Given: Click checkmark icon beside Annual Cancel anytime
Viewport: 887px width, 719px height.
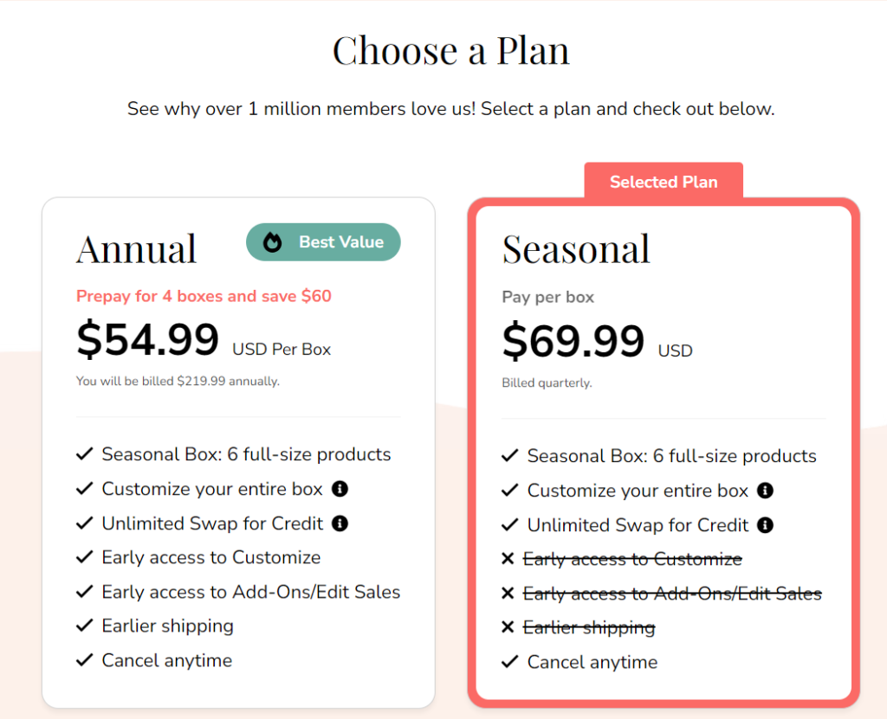Looking at the screenshot, I should coord(84,660).
